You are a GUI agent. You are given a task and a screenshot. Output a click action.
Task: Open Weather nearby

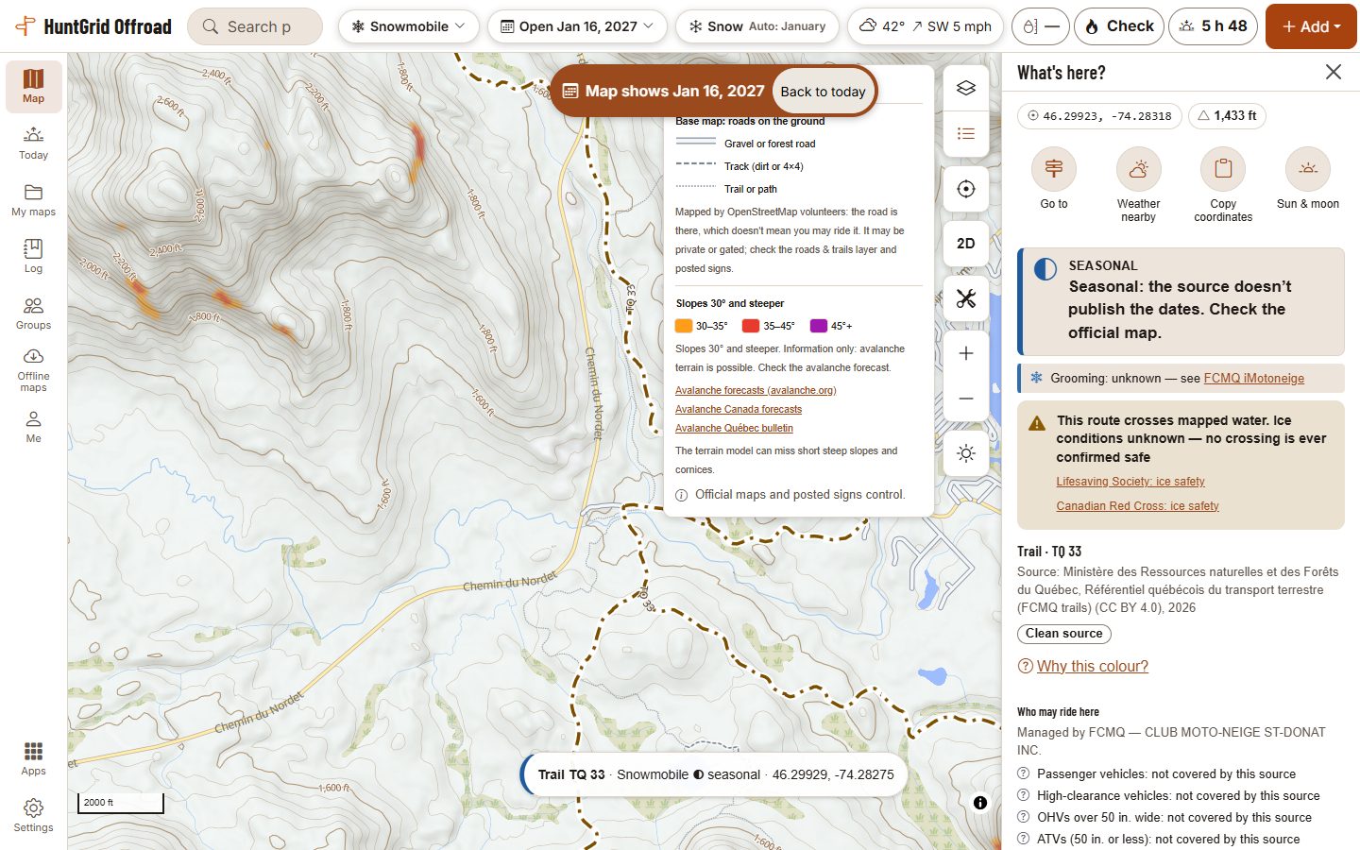click(1138, 185)
